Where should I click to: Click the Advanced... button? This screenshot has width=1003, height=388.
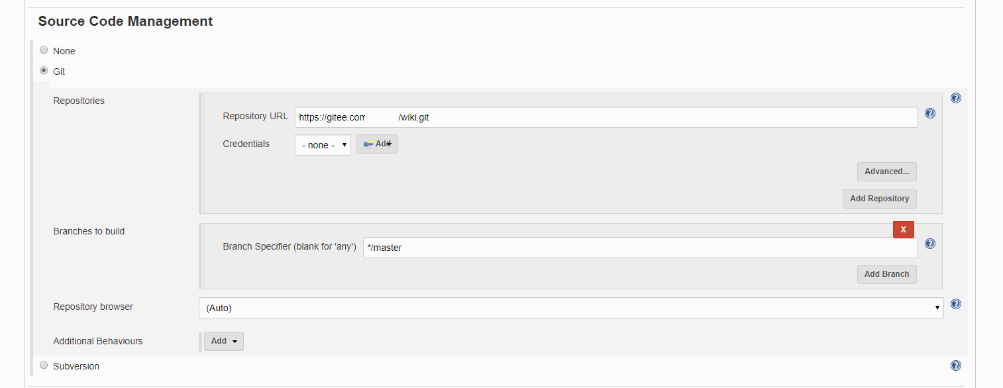click(x=887, y=171)
